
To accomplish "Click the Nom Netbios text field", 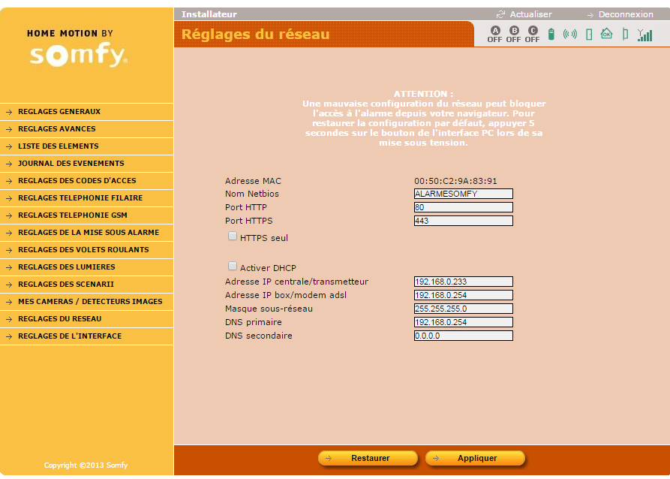I will click(463, 194).
